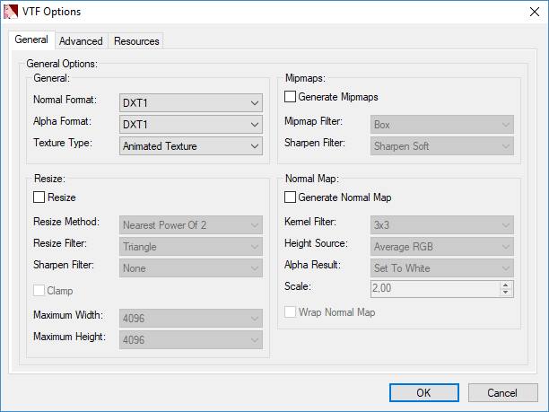
Task: Expand the Alpha Format dropdown
Action: point(191,124)
